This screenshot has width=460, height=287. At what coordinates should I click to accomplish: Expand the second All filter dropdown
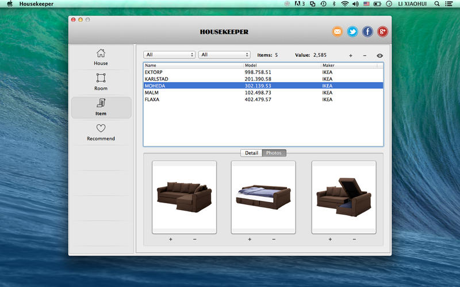click(x=224, y=55)
